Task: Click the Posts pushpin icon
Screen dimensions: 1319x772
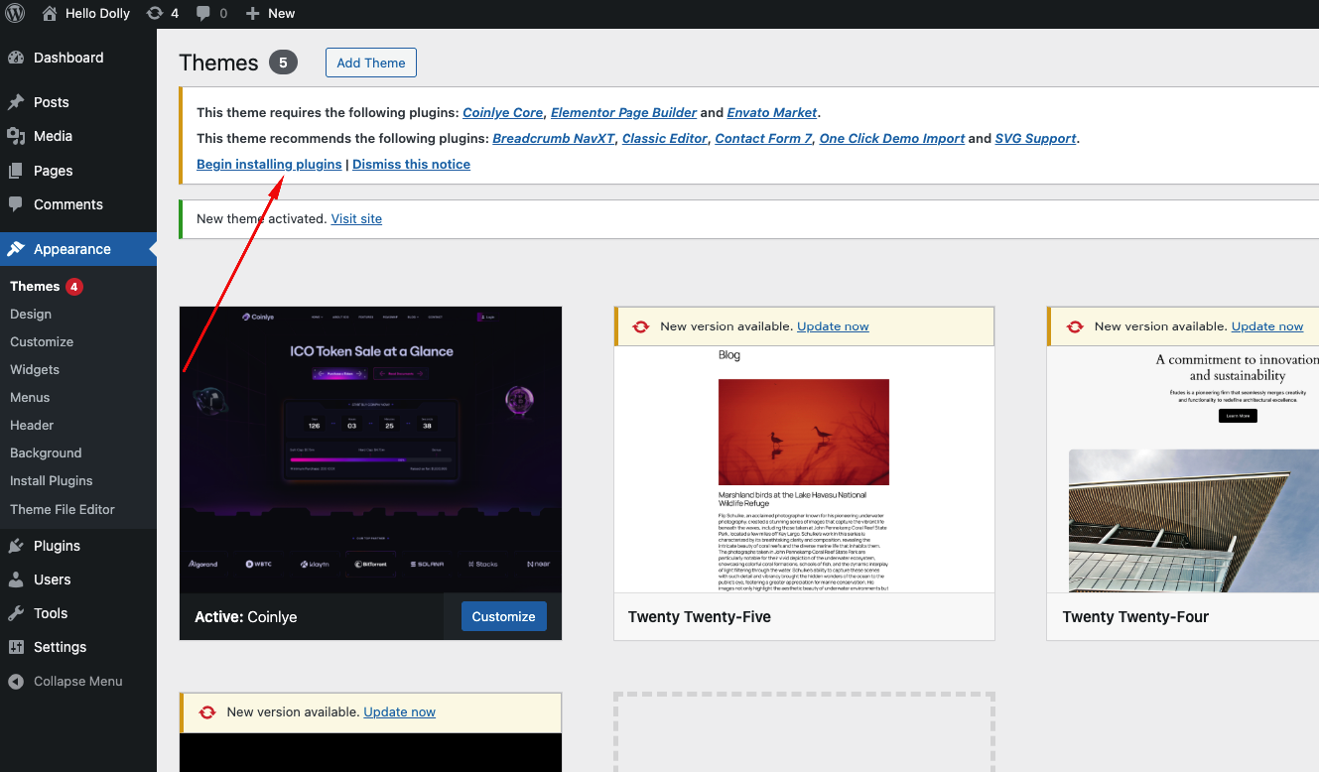Action: [x=16, y=102]
